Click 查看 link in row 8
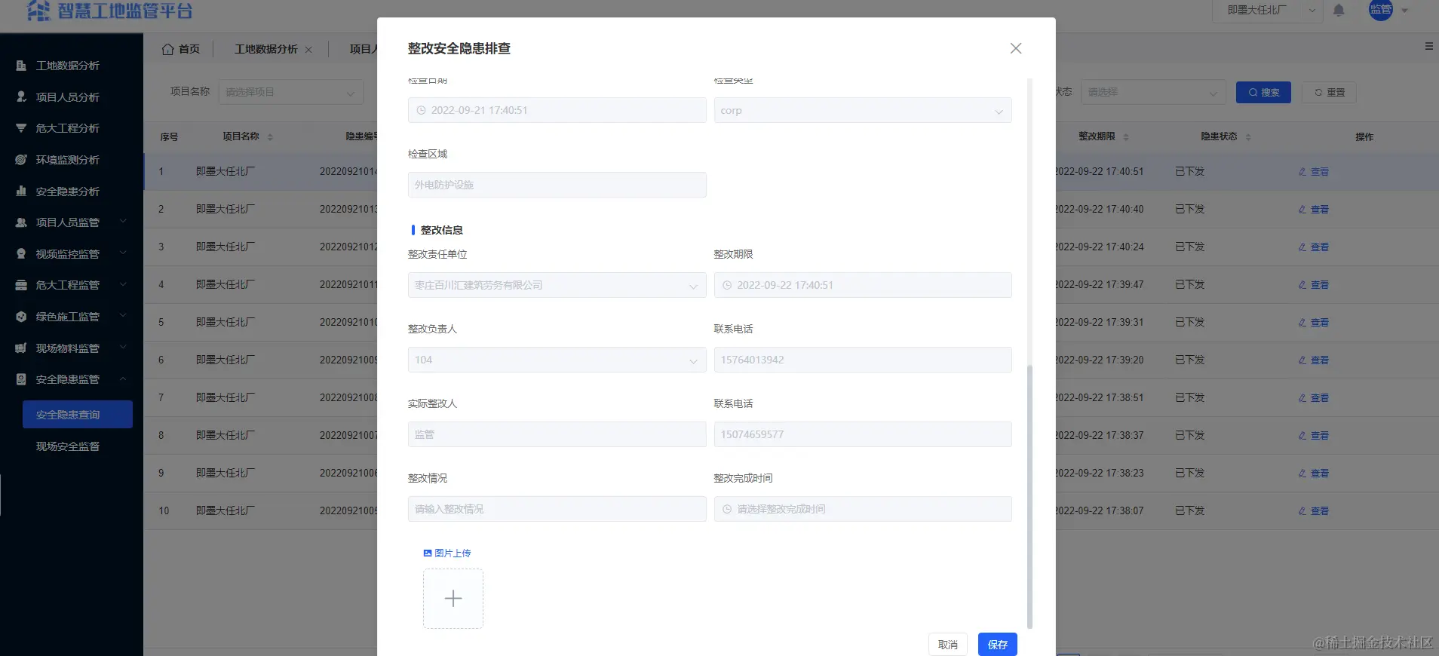 point(1313,436)
